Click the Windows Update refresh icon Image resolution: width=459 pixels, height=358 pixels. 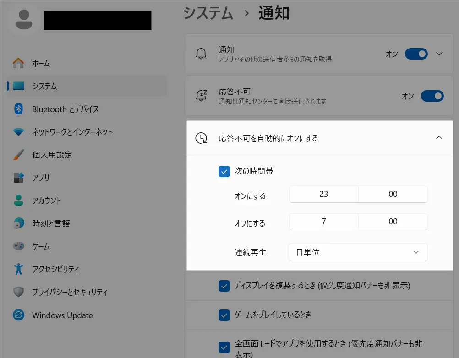point(18,315)
